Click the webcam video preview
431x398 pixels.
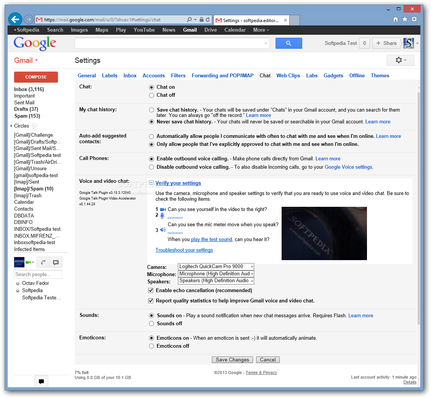point(324,233)
